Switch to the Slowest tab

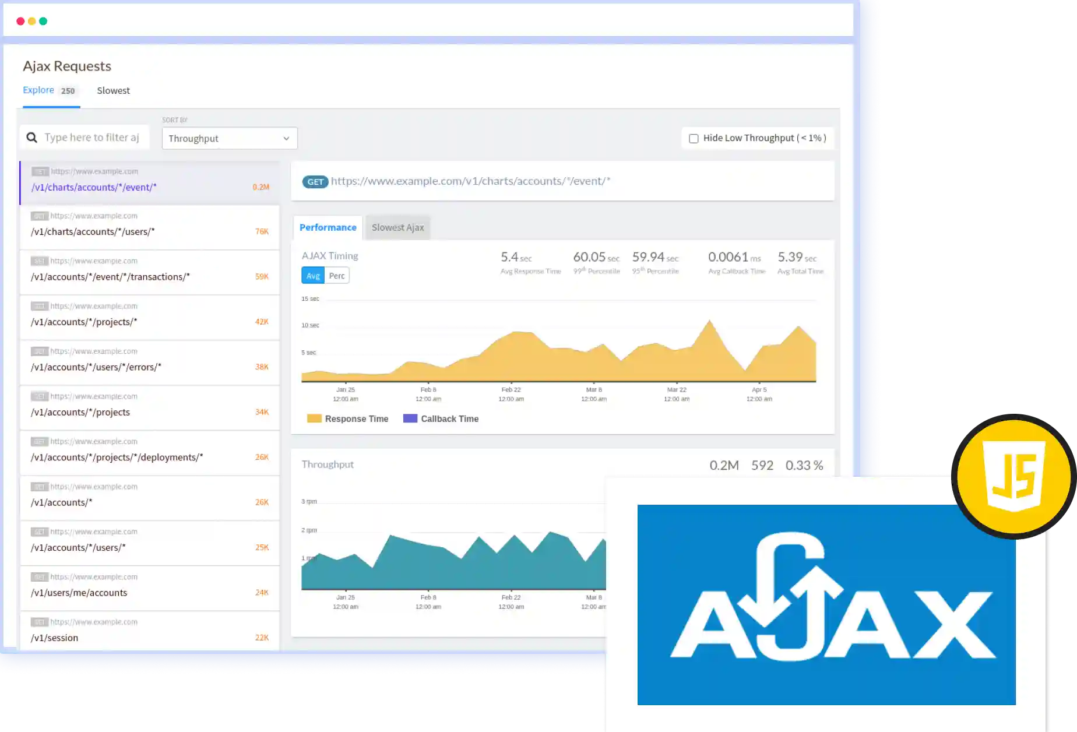point(114,90)
